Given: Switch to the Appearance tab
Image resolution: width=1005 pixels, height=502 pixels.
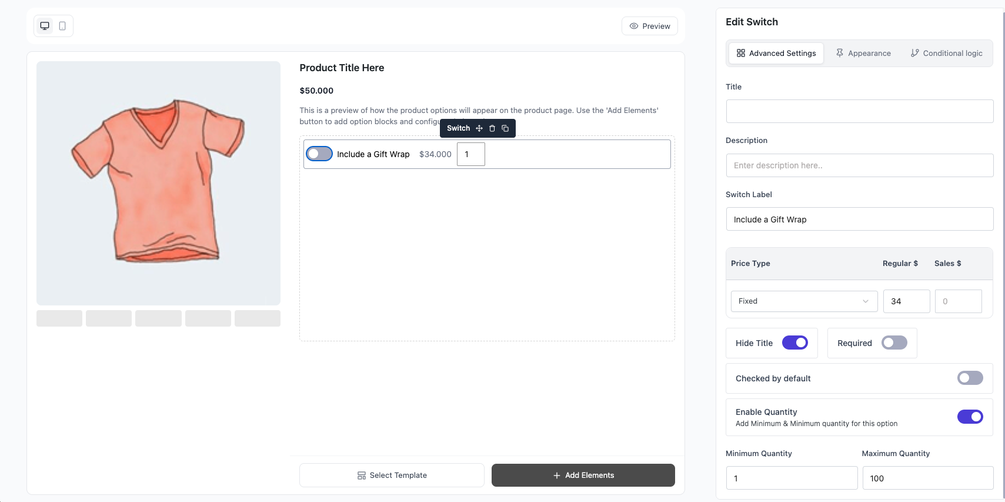Looking at the screenshot, I should coord(863,53).
